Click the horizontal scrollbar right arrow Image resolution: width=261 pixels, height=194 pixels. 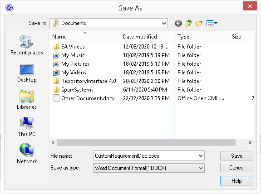click(250, 143)
